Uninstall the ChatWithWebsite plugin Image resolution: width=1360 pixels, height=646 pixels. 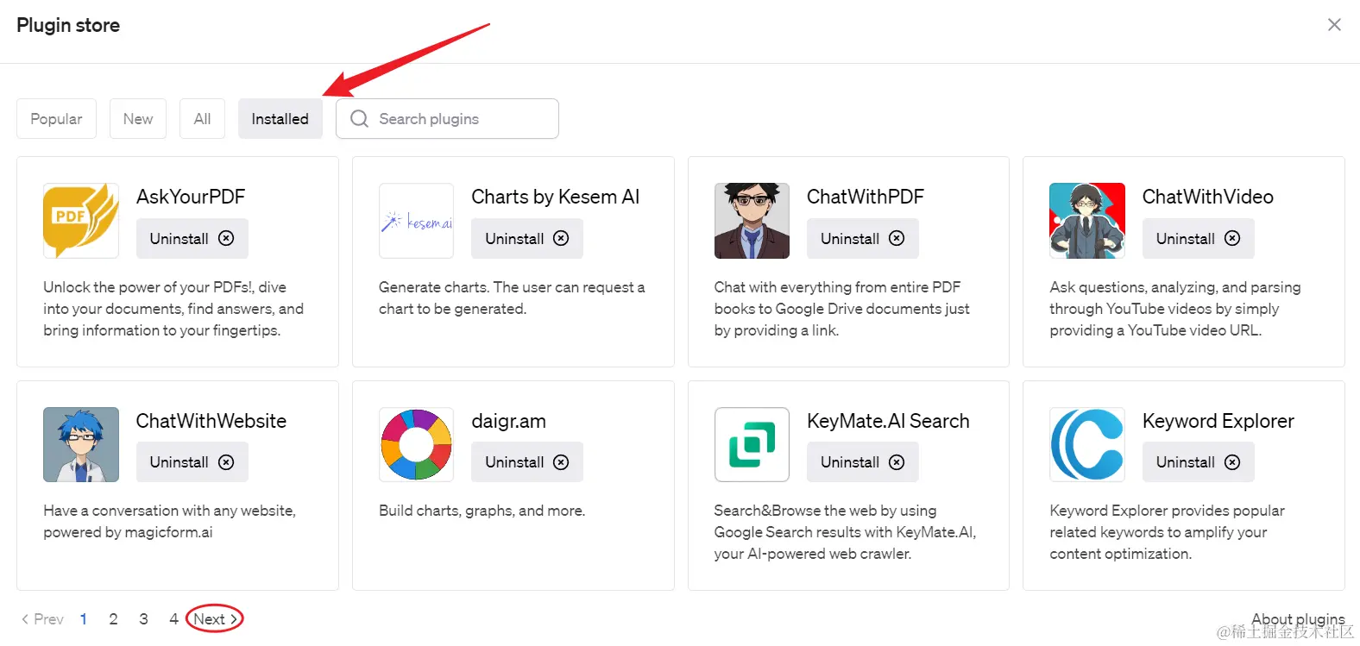click(x=192, y=462)
